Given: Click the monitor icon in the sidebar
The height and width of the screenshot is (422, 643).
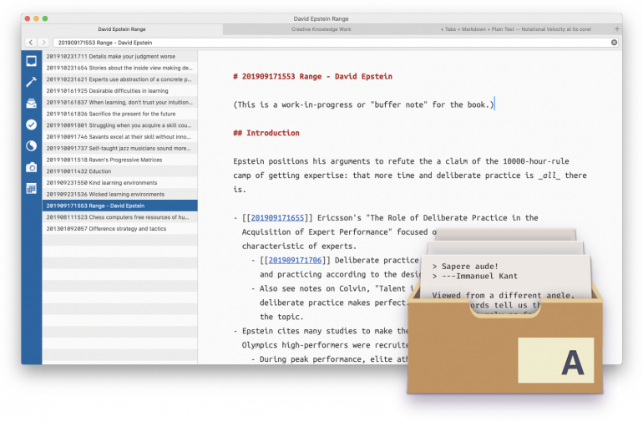Looking at the screenshot, I should pos(31,61).
